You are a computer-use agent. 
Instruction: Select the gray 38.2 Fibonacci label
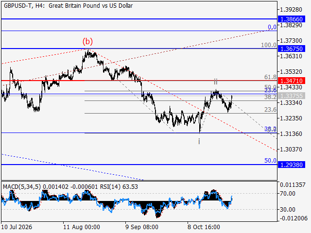click(x=270, y=97)
